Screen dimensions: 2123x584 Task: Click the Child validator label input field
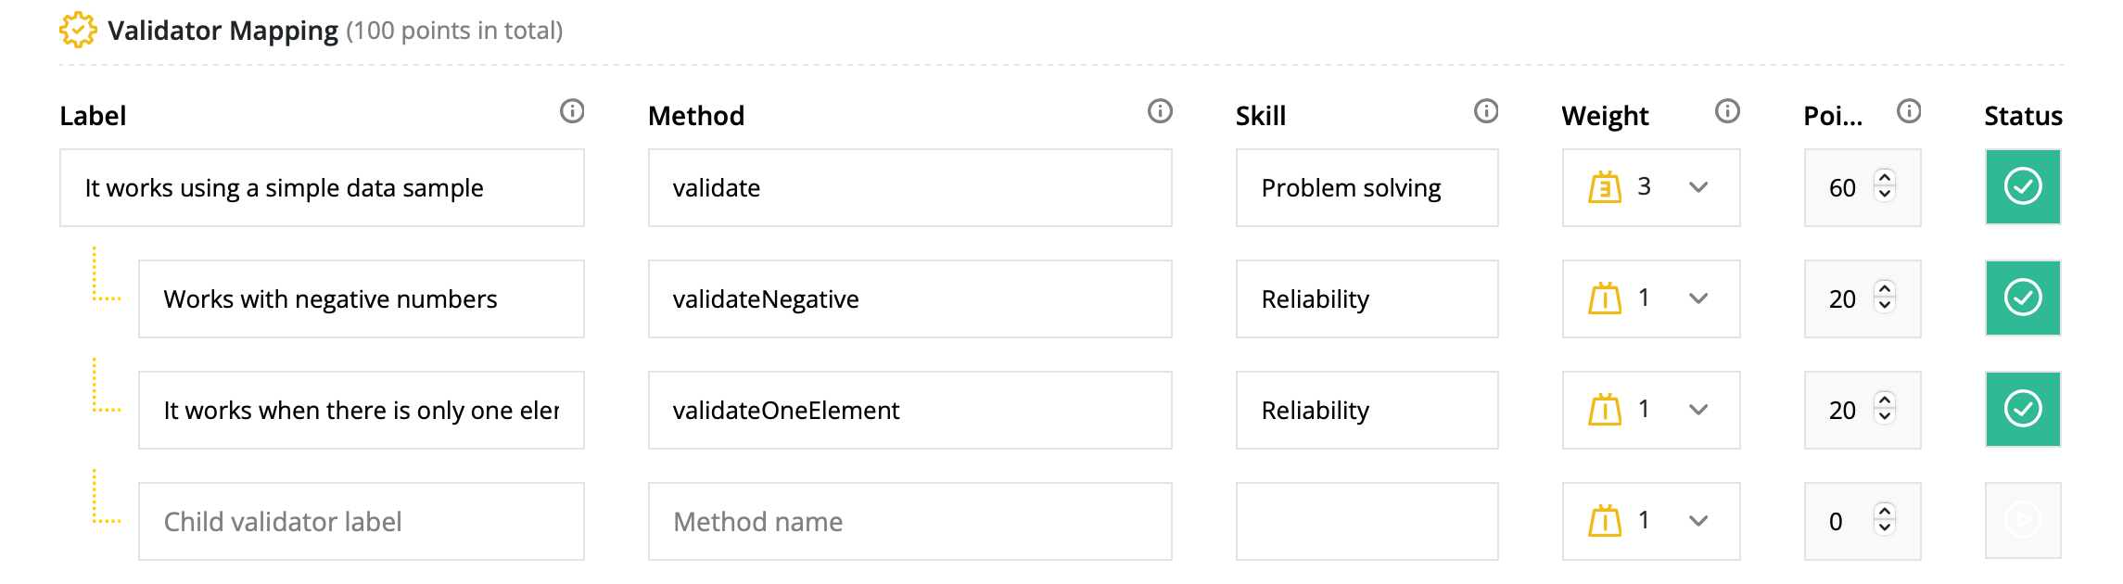[x=362, y=521]
